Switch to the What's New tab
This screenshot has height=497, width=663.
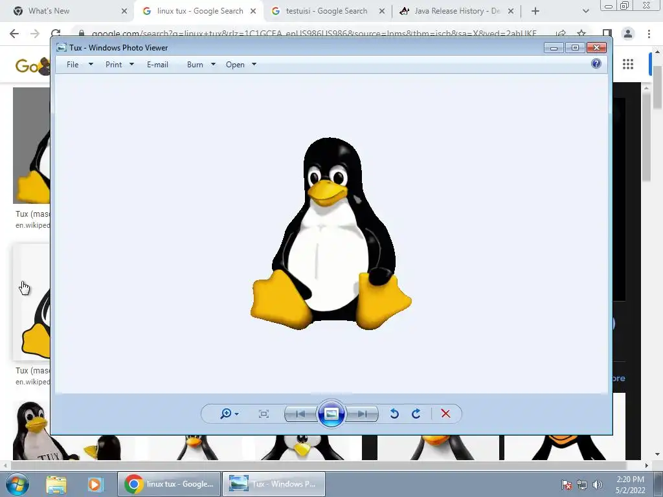pyautogui.click(x=49, y=11)
